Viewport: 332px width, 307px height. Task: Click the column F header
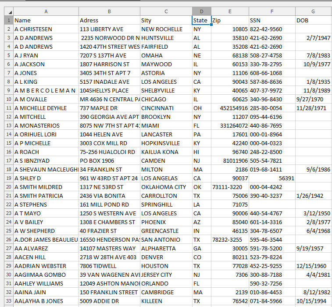272,11
